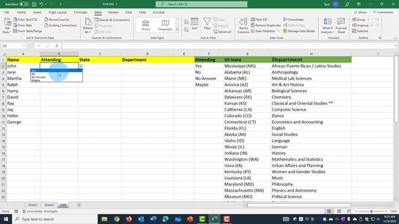This screenshot has height=224, width=399.
Task: Switch to Sheet2 tab
Action: pos(49,205)
